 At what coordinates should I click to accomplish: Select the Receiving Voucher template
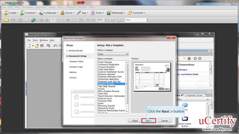tap(107, 106)
